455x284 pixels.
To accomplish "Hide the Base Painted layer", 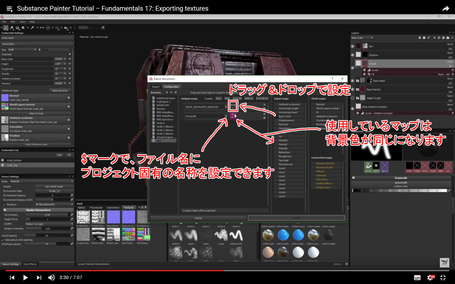I will [x=353, y=89].
